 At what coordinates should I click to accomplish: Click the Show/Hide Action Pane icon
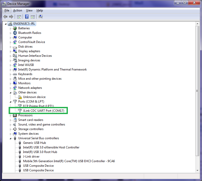(33, 17)
